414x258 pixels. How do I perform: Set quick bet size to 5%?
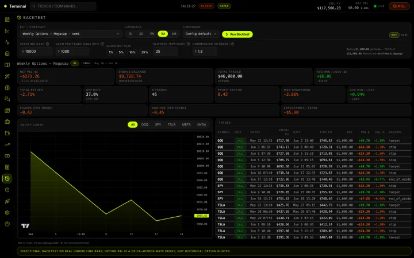[x=121, y=52]
